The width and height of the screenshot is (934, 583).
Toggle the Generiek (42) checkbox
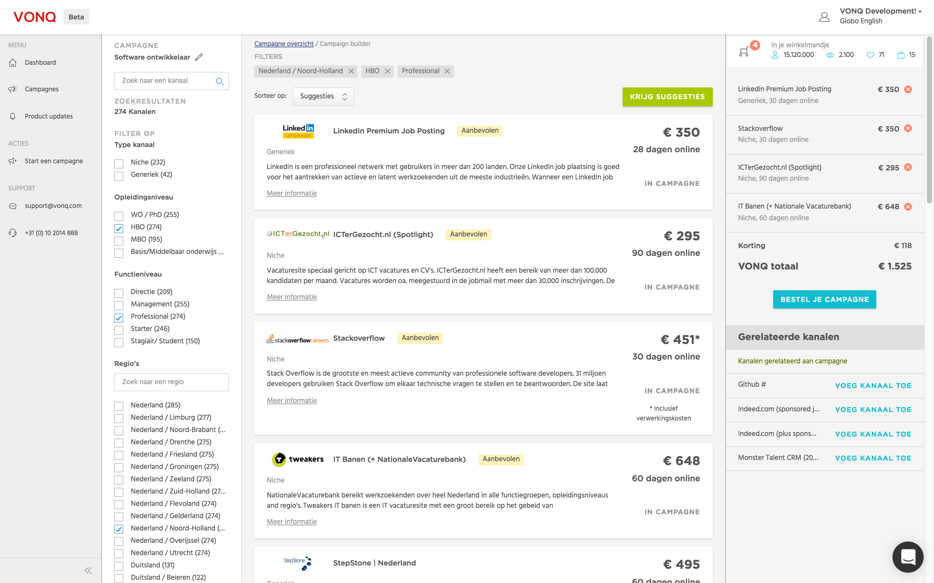[118, 176]
